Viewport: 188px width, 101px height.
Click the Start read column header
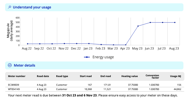(x=86, y=76)
